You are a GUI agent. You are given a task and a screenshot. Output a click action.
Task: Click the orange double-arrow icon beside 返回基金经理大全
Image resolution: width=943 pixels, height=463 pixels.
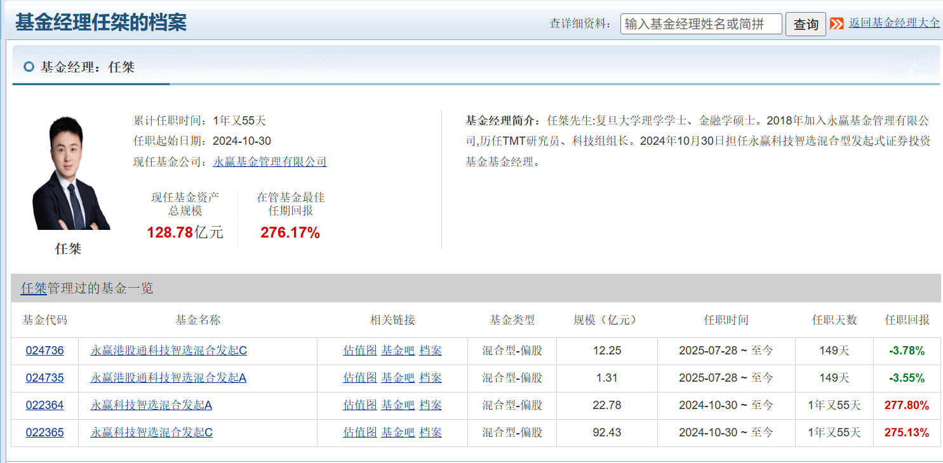[836, 23]
